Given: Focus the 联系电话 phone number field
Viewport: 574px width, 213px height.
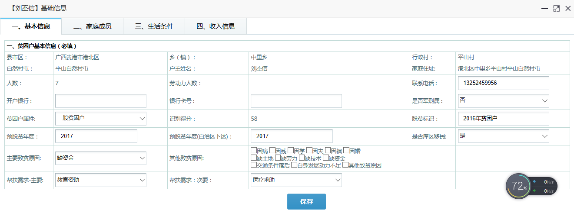Looking at the screenshot, I should [503, 83].
